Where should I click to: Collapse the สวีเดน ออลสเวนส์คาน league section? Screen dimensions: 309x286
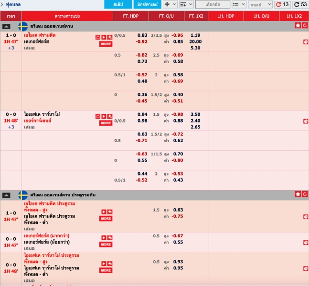click(x=6, y=26)
